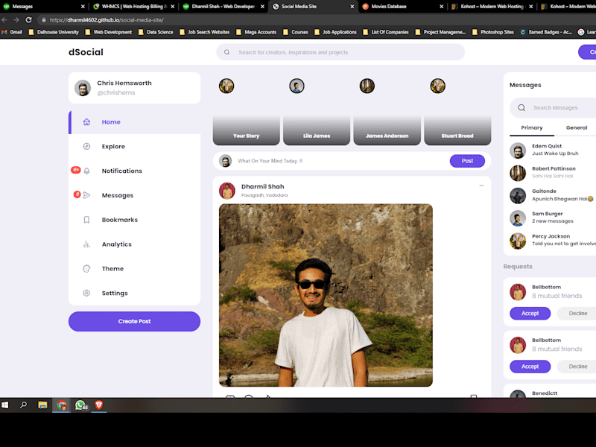
Task: Reload the page in browser
Action: coord(28,20)
